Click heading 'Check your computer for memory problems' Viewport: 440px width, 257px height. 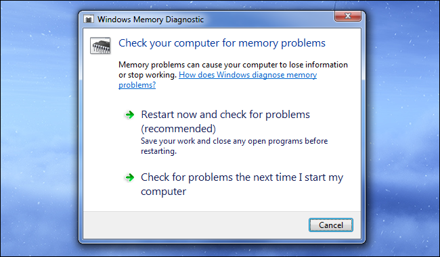point(221,43)
